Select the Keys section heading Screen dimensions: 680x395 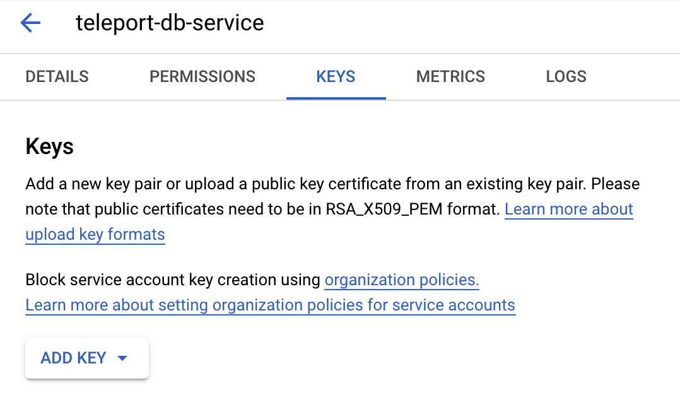tap(49, 146)
